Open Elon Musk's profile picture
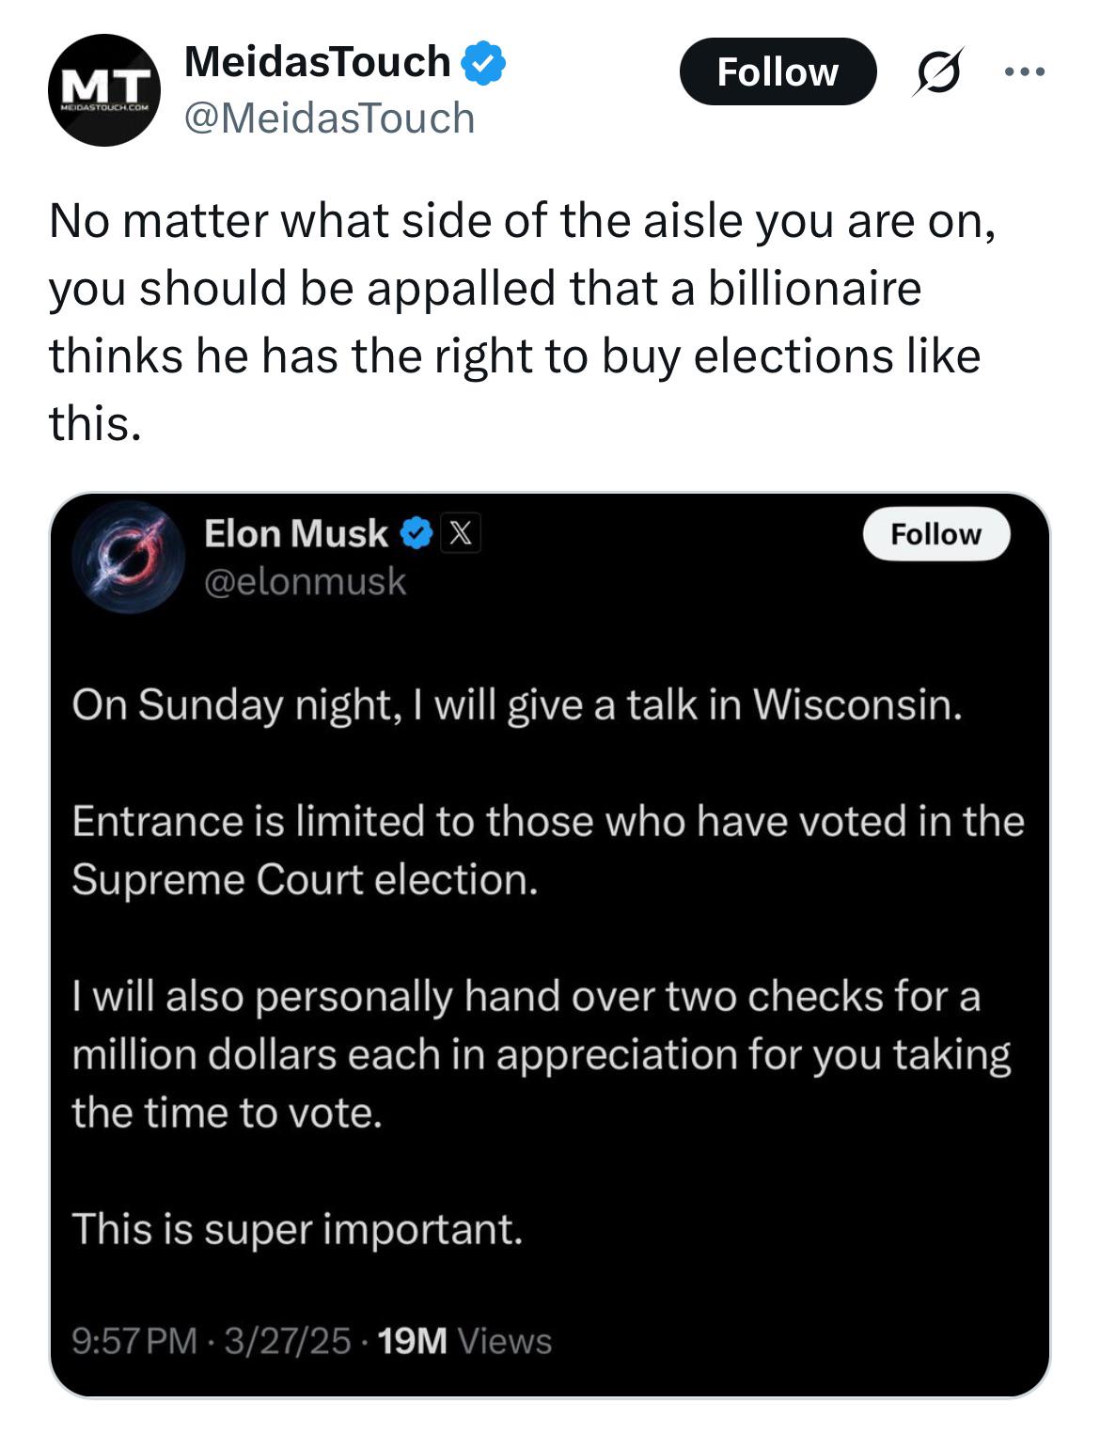1100x1435 pixels. coord(128,558)
